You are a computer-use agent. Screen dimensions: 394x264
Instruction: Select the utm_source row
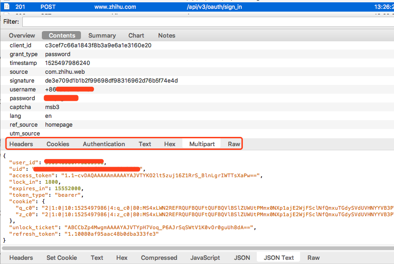[x=197, y=133]
